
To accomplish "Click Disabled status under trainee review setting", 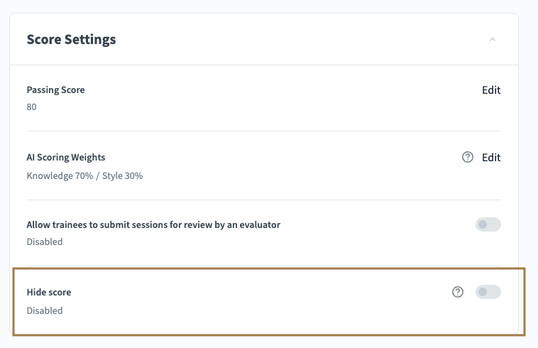I will pyautogui.click(x=45, y=241).
